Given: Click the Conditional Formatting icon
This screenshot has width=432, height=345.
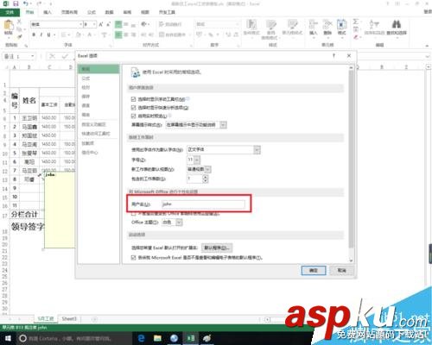Looking at the screenshot, I should click(x=251, y=28).
